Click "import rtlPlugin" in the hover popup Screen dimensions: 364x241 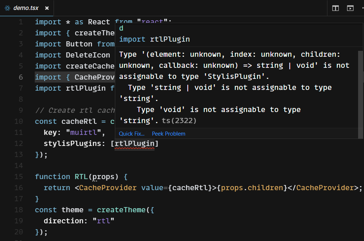[x=154, y=39]
